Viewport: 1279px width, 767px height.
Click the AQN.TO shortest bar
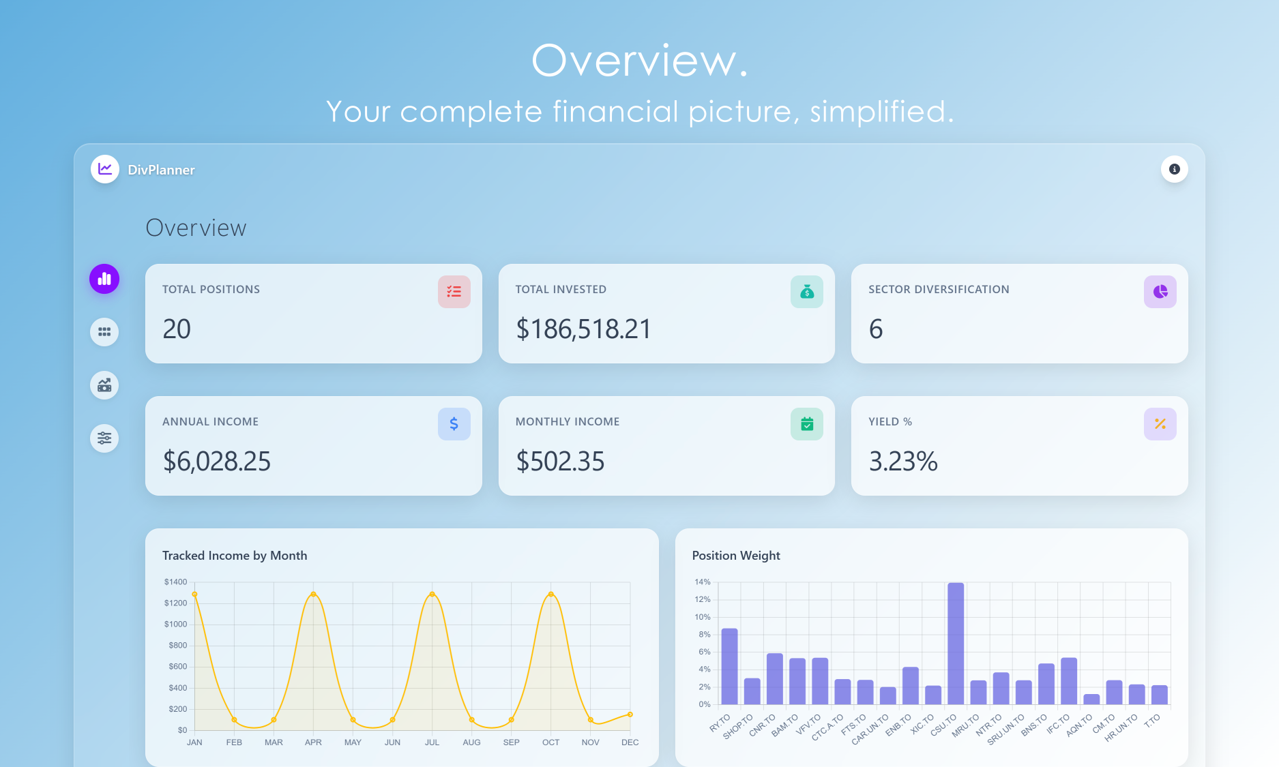point(1091,700)
